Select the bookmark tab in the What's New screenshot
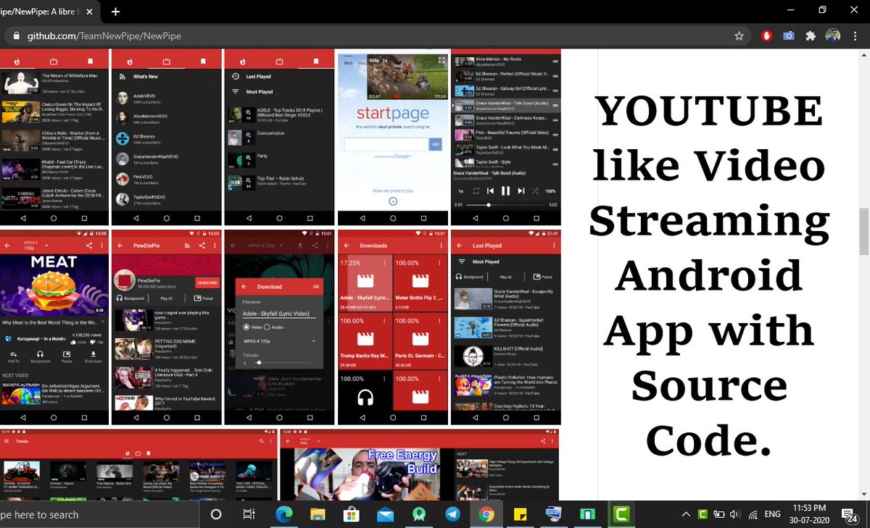The width and height of the screenshot is (870, 528). (204, 61)
